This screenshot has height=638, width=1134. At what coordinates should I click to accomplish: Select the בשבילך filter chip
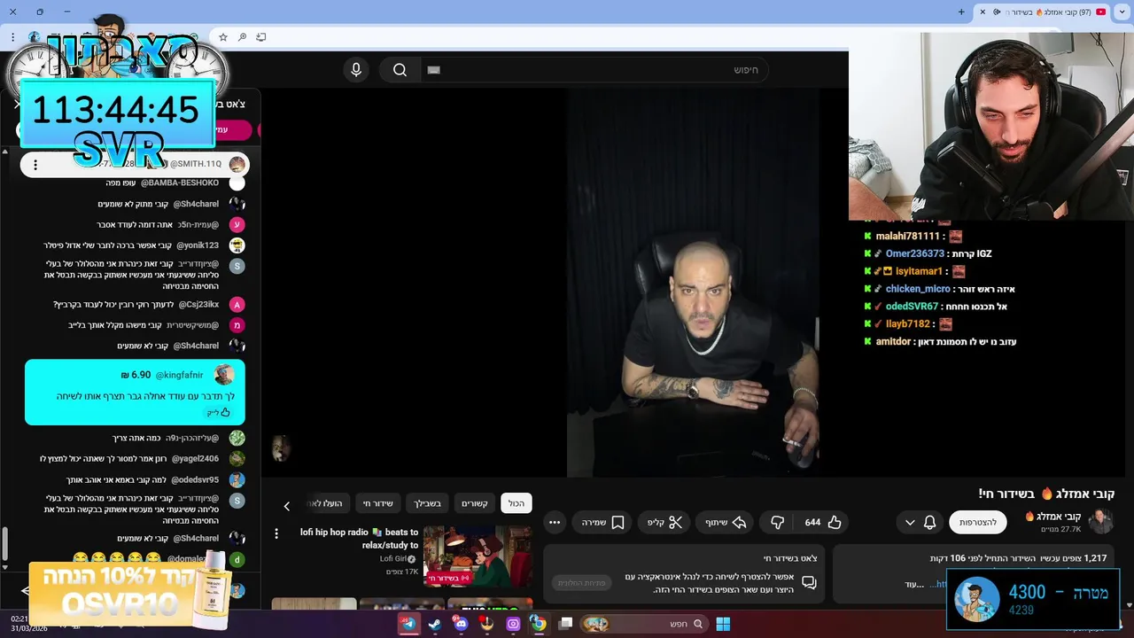click(x=427, y=503)
